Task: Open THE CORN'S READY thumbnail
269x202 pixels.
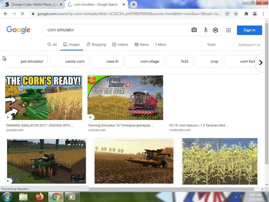Action: [44, 98]
